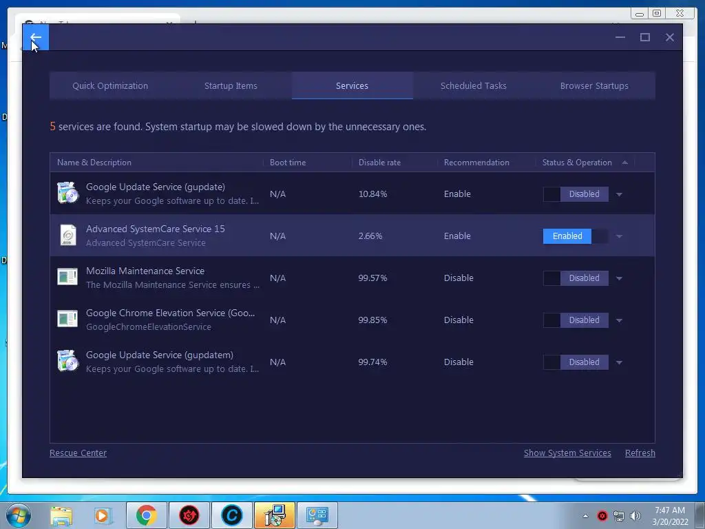Click the Refresh link
Viewport: 705px width, 529px height.
640,453
